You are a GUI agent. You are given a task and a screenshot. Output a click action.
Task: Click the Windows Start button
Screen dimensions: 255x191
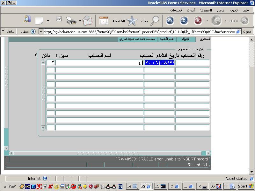(x=246, y=186)
